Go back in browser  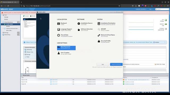(x=2, y=6)
